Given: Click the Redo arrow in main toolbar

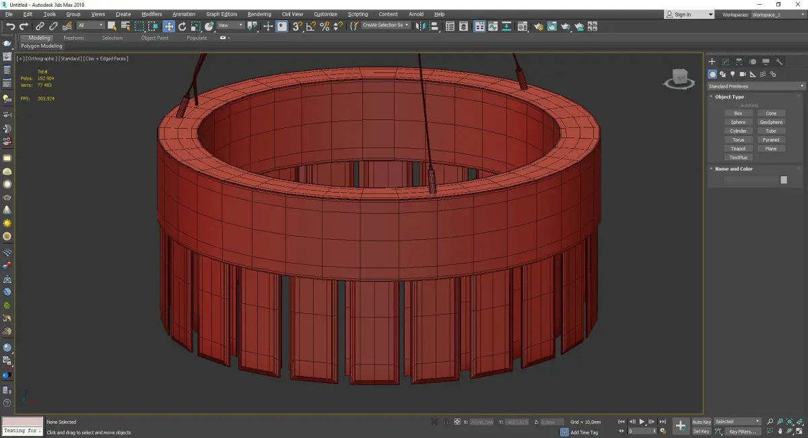Looking at the screenshot, I should point(24,26).
